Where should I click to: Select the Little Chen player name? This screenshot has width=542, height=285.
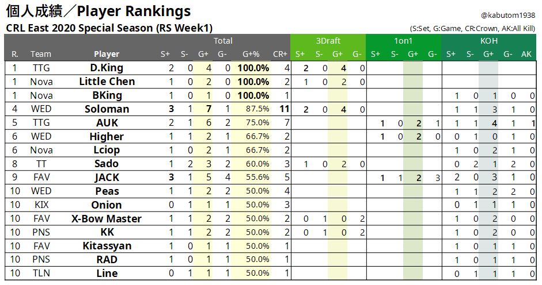(107, 82)
